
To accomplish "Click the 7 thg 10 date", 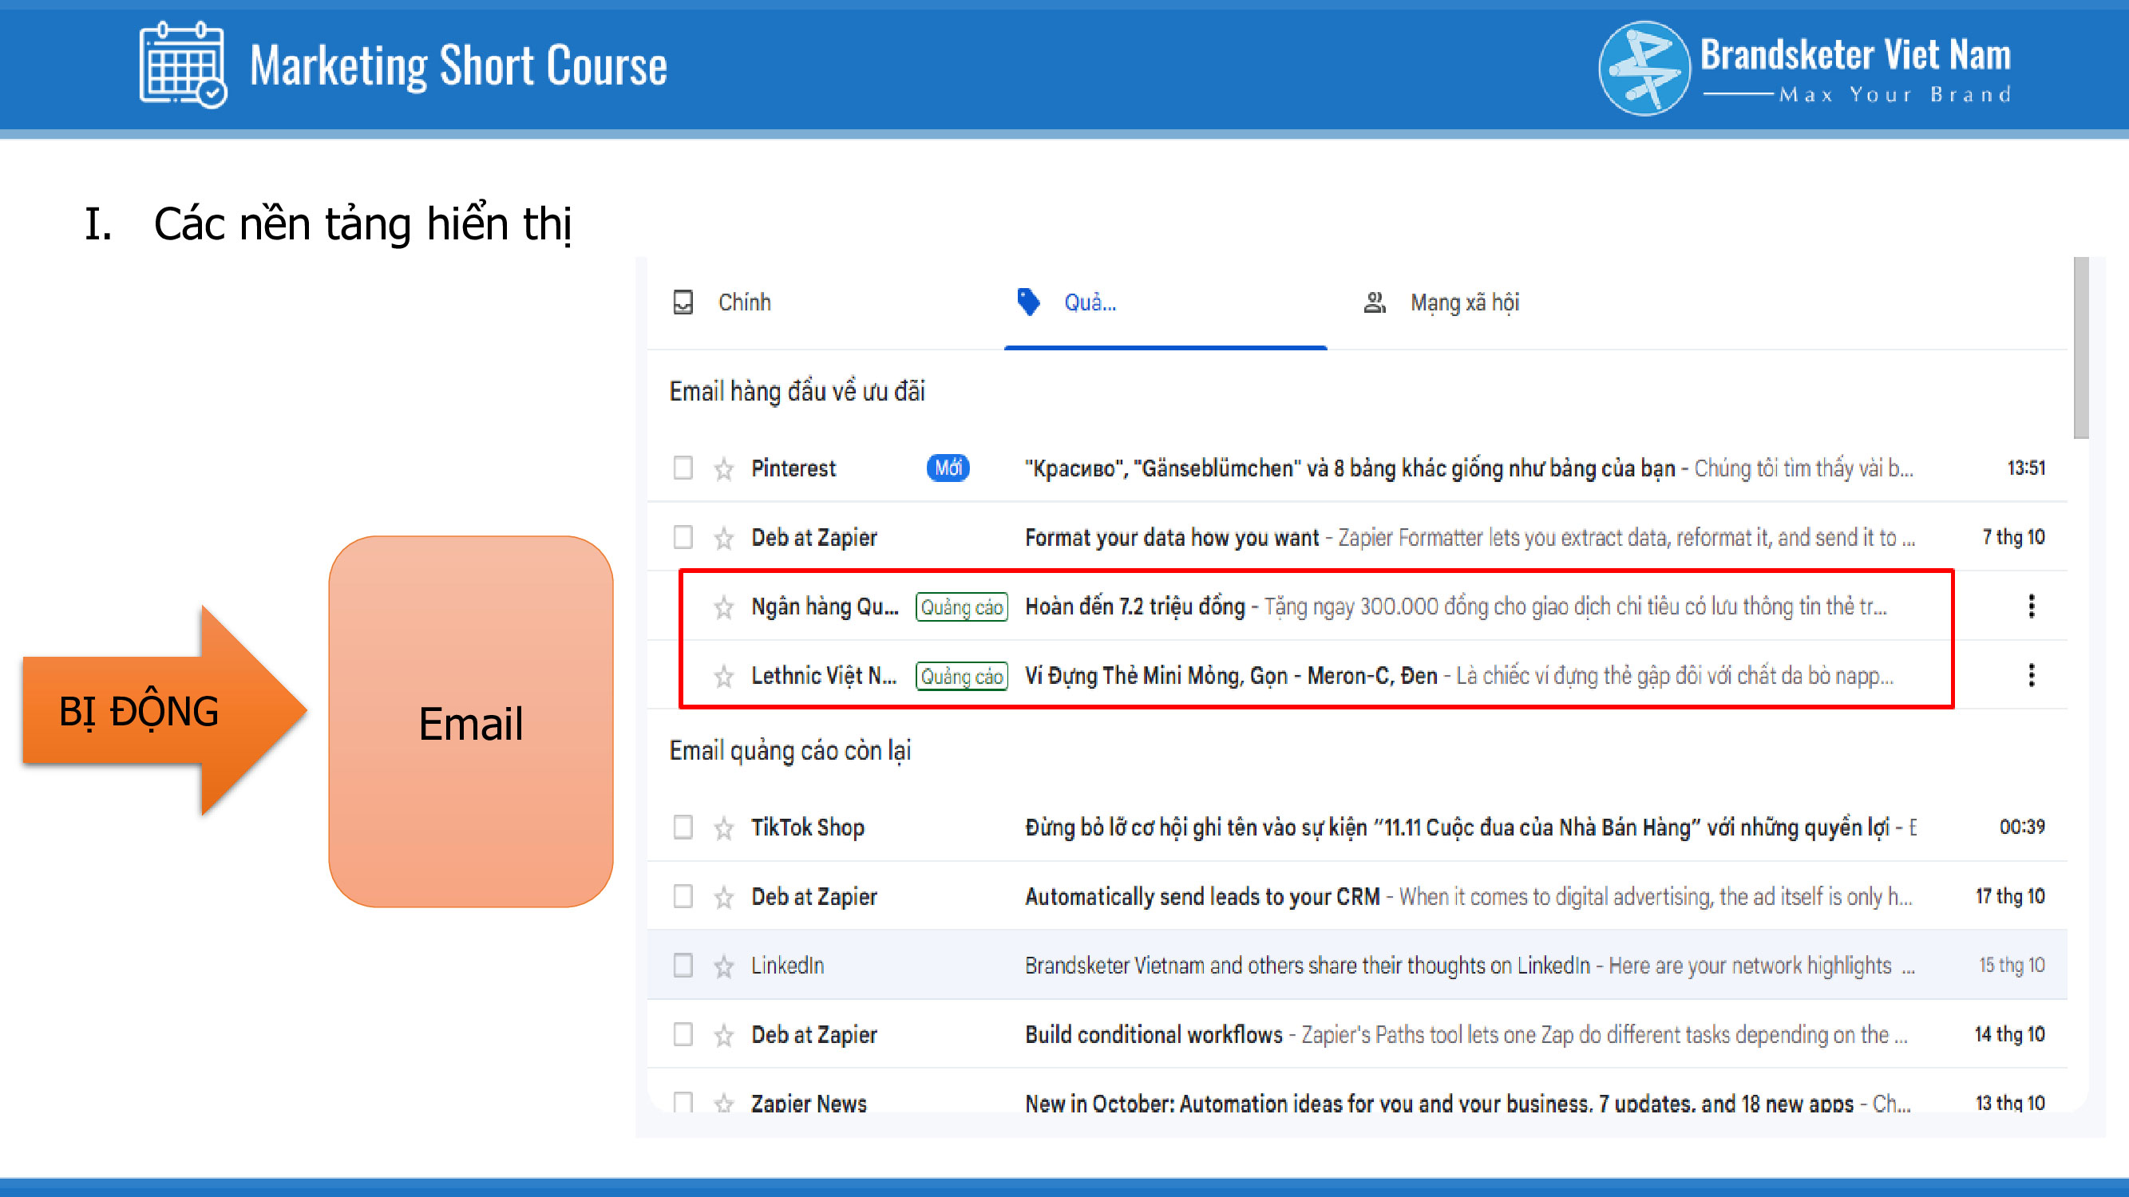I will 2013,537.
